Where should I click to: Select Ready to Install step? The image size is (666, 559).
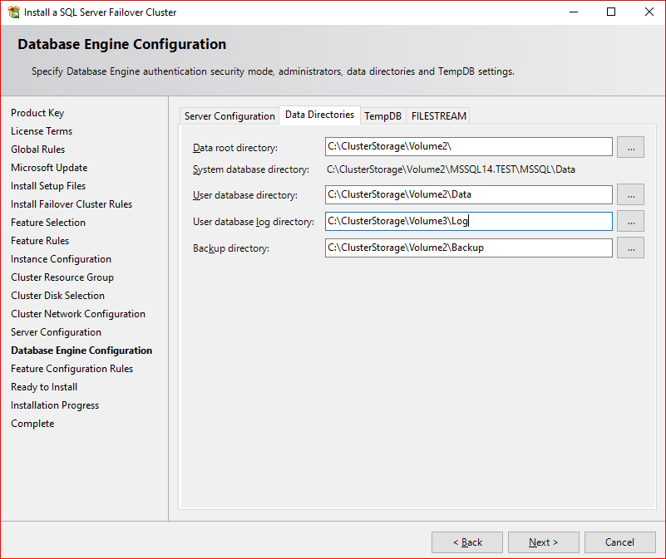click(x=44, y=387)
